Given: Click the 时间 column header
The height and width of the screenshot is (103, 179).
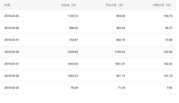Looking at the screenshot, I should [x=7, y=5].
